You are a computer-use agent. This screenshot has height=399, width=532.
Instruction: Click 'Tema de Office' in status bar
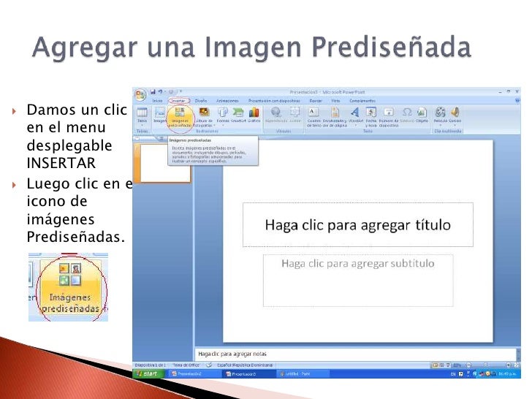(186, 365)
